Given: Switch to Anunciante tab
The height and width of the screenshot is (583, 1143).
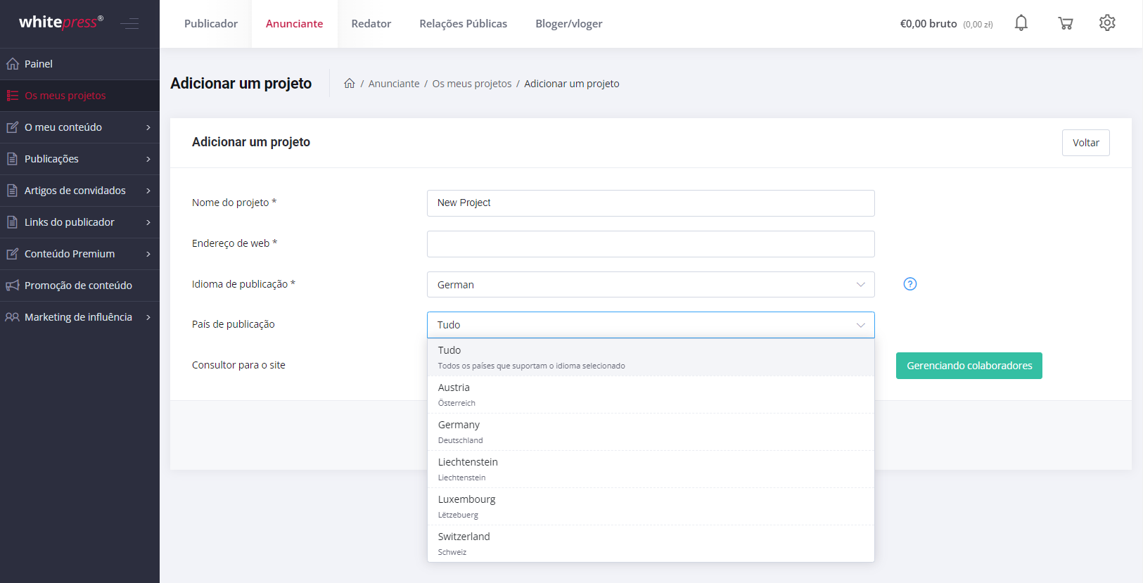Looking at the screenshot, I should (294, 24).
